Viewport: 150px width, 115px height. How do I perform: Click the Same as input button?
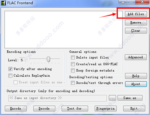click(x=130, y=98)
